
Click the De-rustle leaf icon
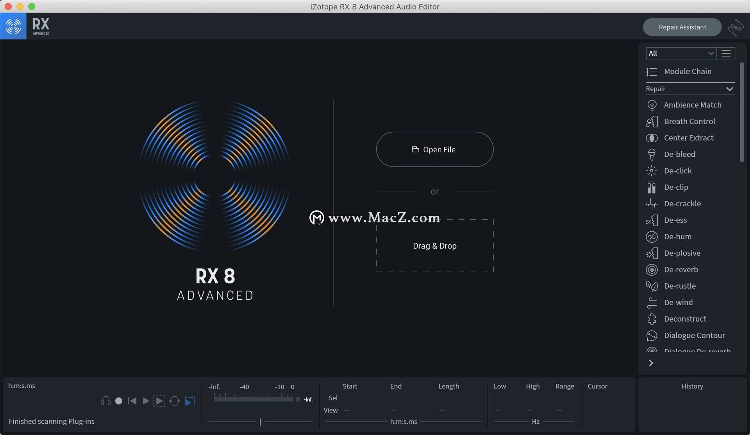652,286
